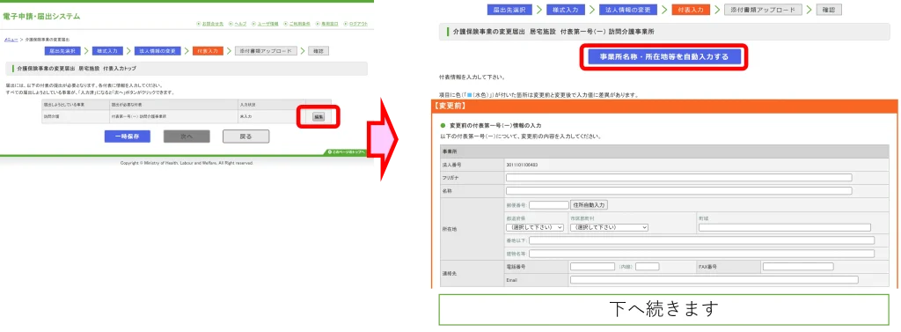Screen dimensions: 901x332
Task: Click the このページのトップへ link
Action: pyautogui.click(x=347, y=152)
